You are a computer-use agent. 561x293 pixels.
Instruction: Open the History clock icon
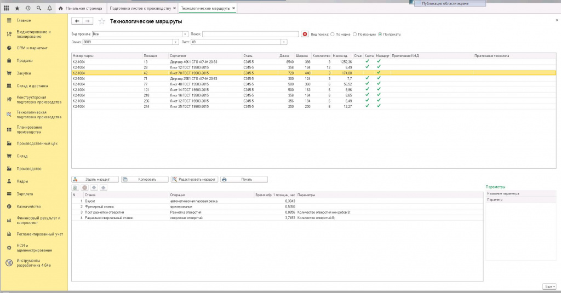point(28,8)
